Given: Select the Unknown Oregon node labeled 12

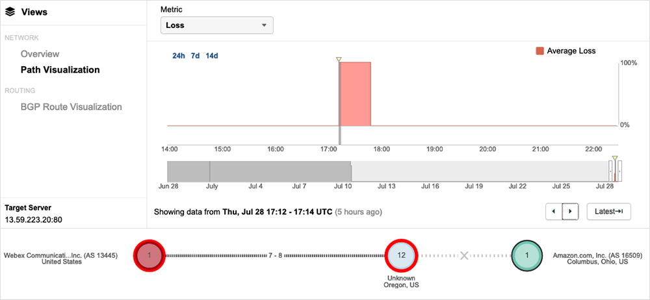Looking at the screenshot, I should click(x=401, y=256).
